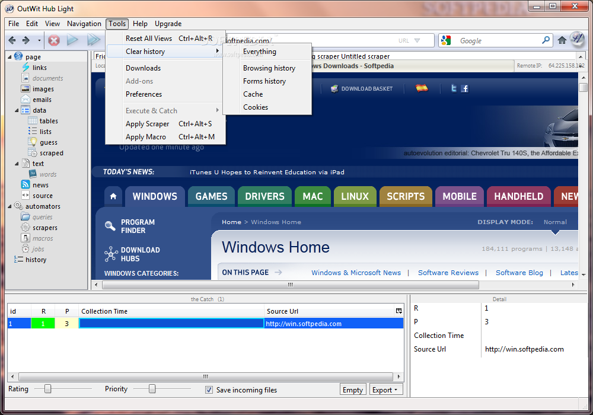Select the guess lightbulb icon

click(33, 142)
